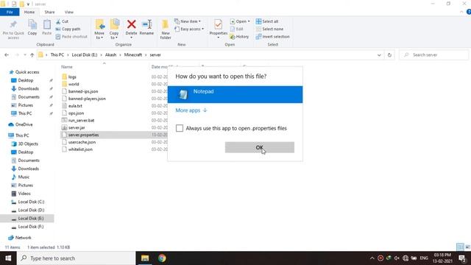Click OK in the open-with dialog
Screen dimensions: 471x265
pos(260,147)
